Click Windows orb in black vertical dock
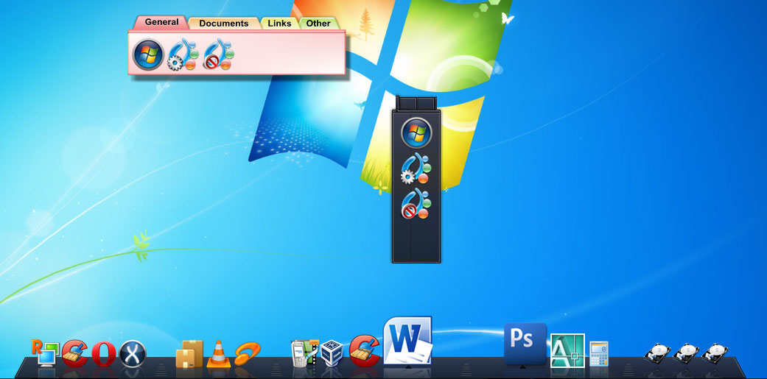767x379 pixels. coord(416,133)
